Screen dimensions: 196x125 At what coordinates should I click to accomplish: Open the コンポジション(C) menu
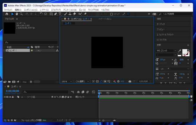coord(31,10)
